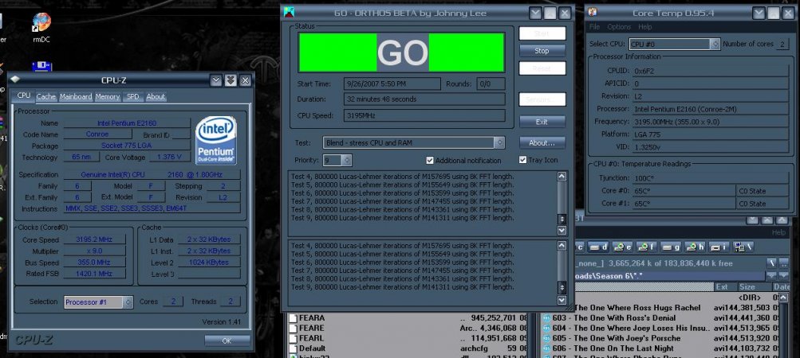The height and width of the screenshot is (358, 800).
Task: Open the File menu in Core Temp
Action: (594, 27)
